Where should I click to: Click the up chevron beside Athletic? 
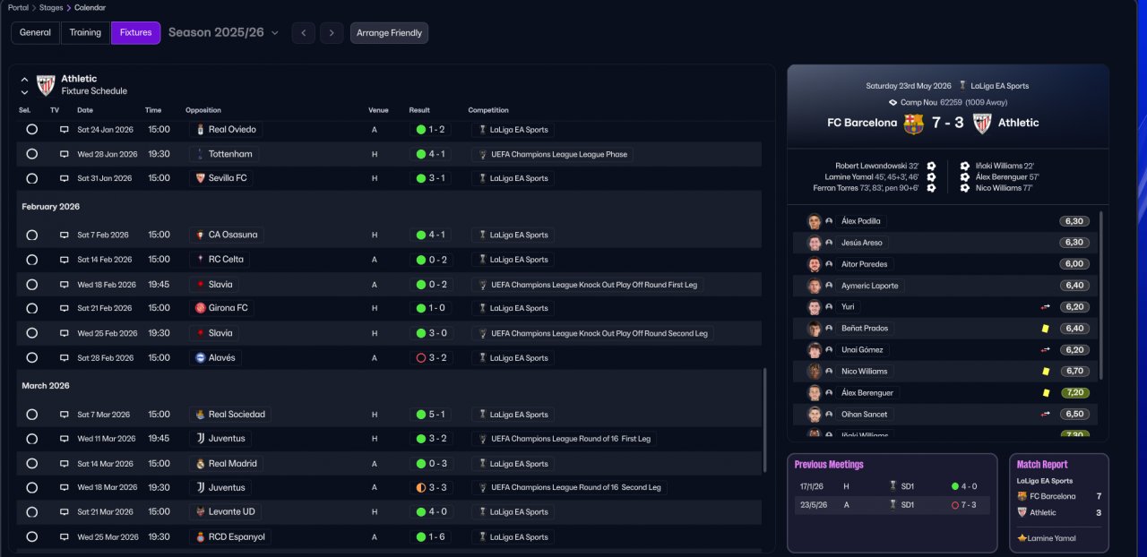(24, 79)
